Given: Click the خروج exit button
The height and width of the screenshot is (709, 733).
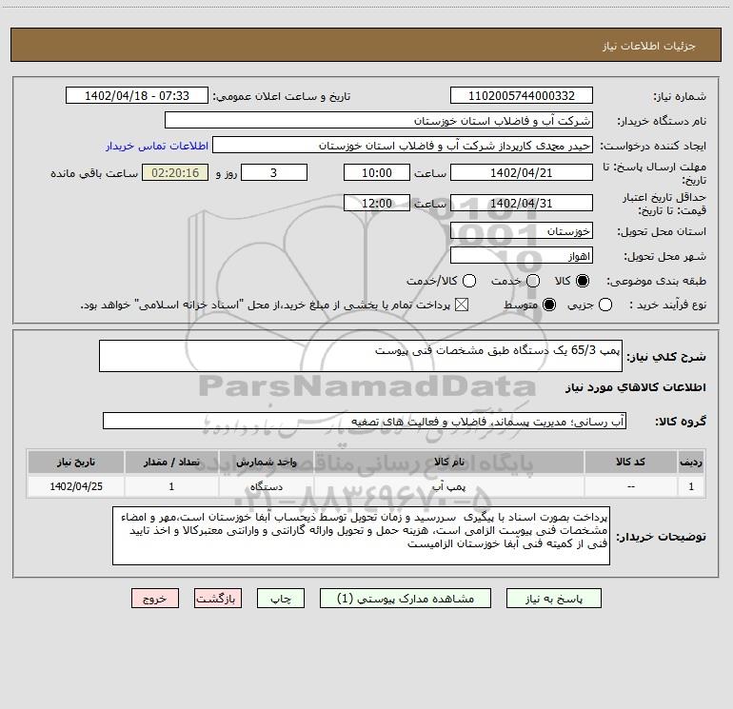Looking at the screenshot, I should pos(155,599).
